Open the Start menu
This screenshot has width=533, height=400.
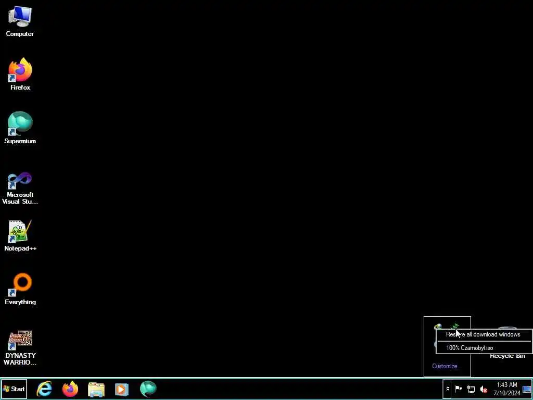14,389
